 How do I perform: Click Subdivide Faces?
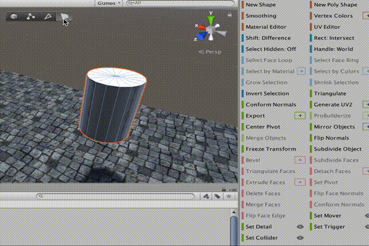click(x=336, y=160)
